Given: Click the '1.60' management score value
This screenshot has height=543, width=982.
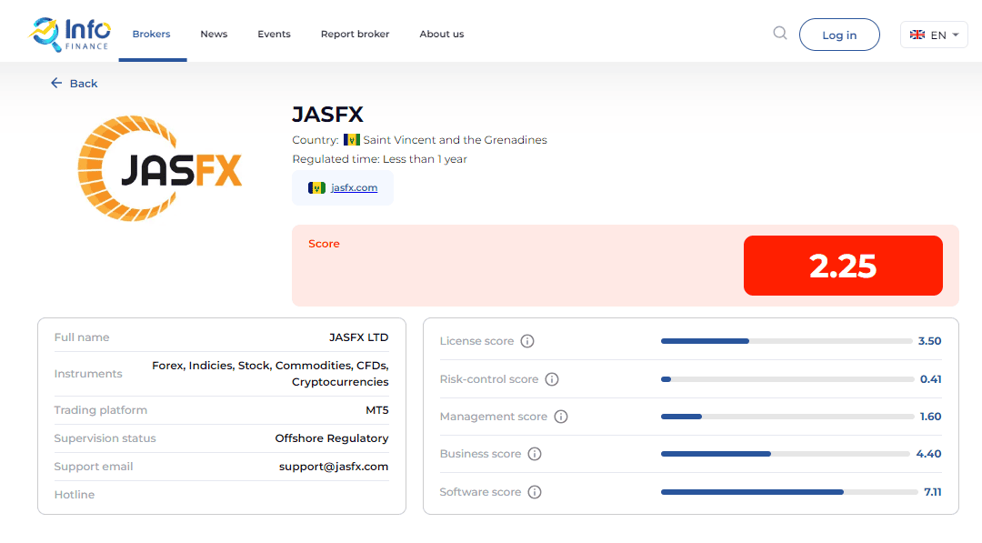Looking at the screenshot, I should (x=931, y=417).
